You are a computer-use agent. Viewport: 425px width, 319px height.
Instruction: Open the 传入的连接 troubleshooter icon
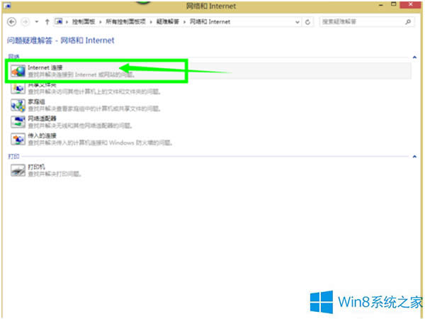point(18,139)
